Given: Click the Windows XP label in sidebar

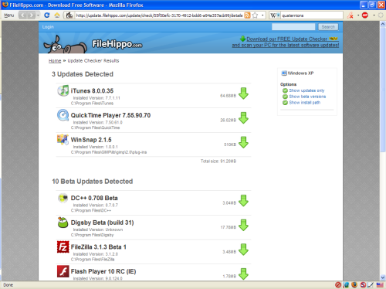Looking at the screenshot, I should coord(300,73).
